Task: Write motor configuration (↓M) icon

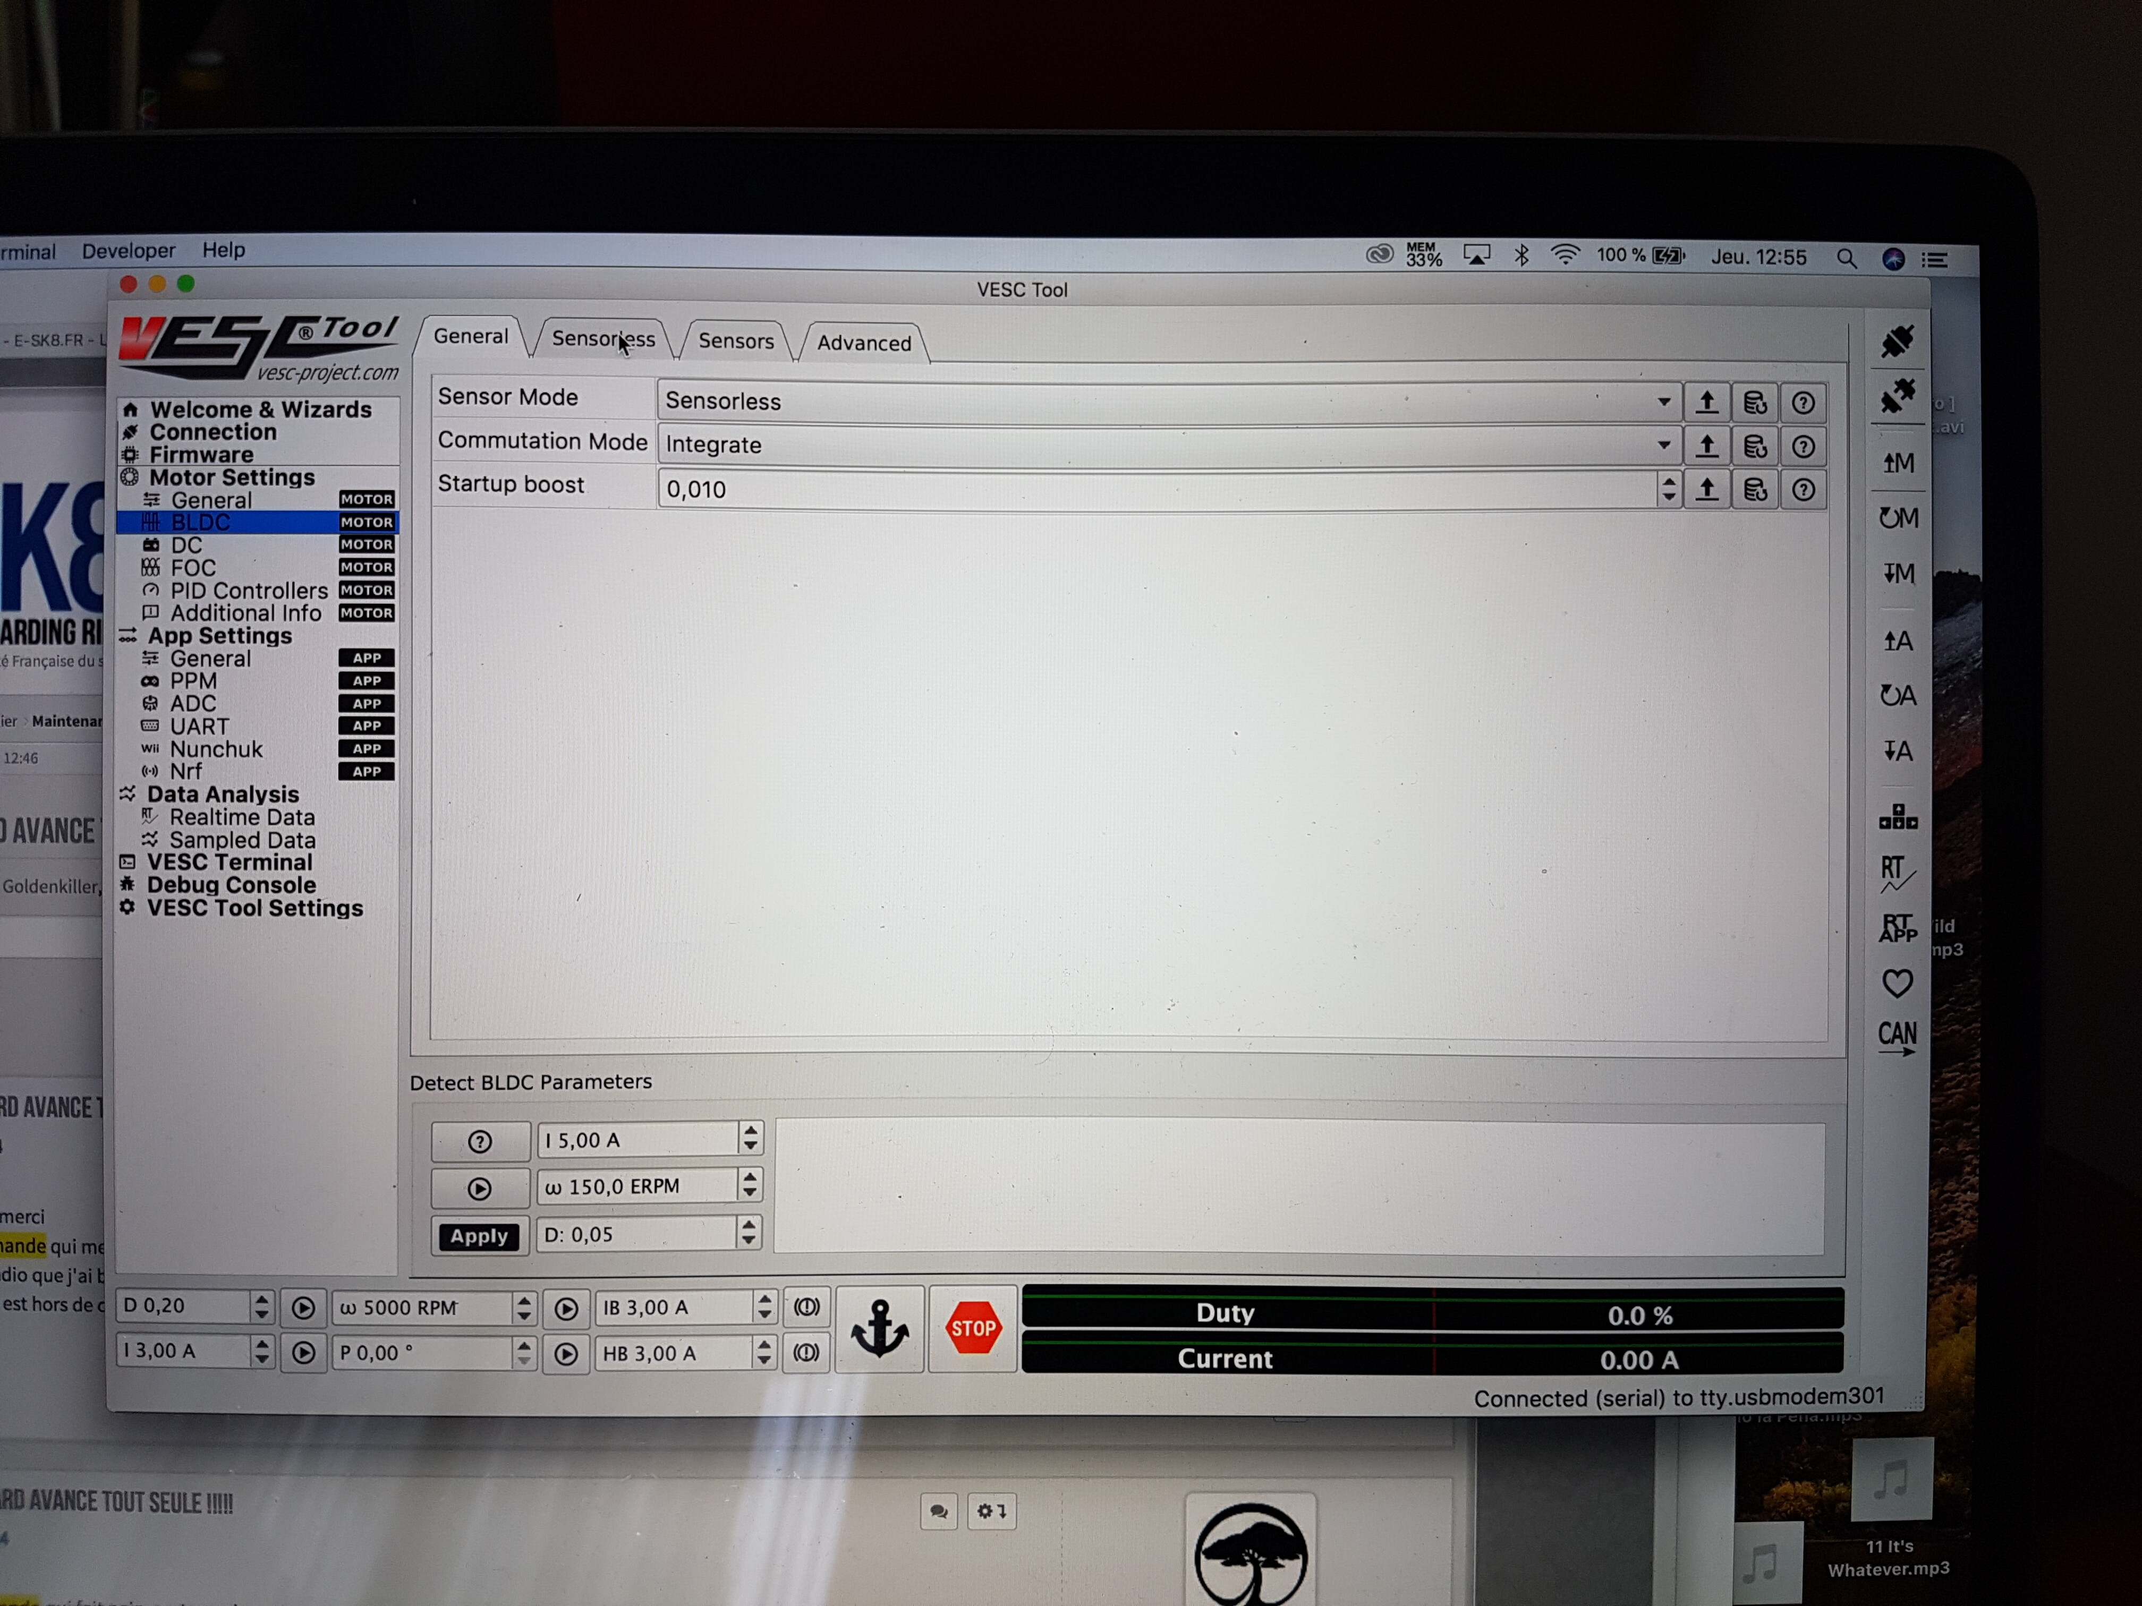Action: click(x=1898, y=573)
